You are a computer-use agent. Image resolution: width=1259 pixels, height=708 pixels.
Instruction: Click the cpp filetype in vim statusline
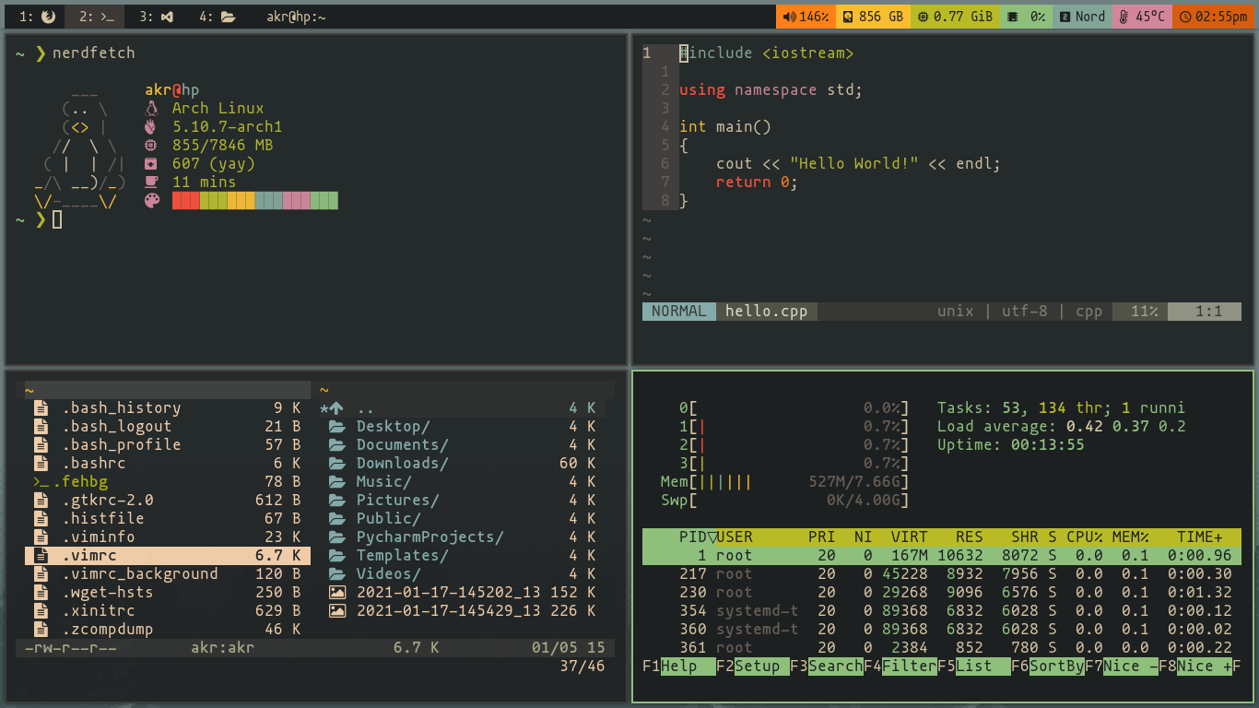pos(1088,311)
